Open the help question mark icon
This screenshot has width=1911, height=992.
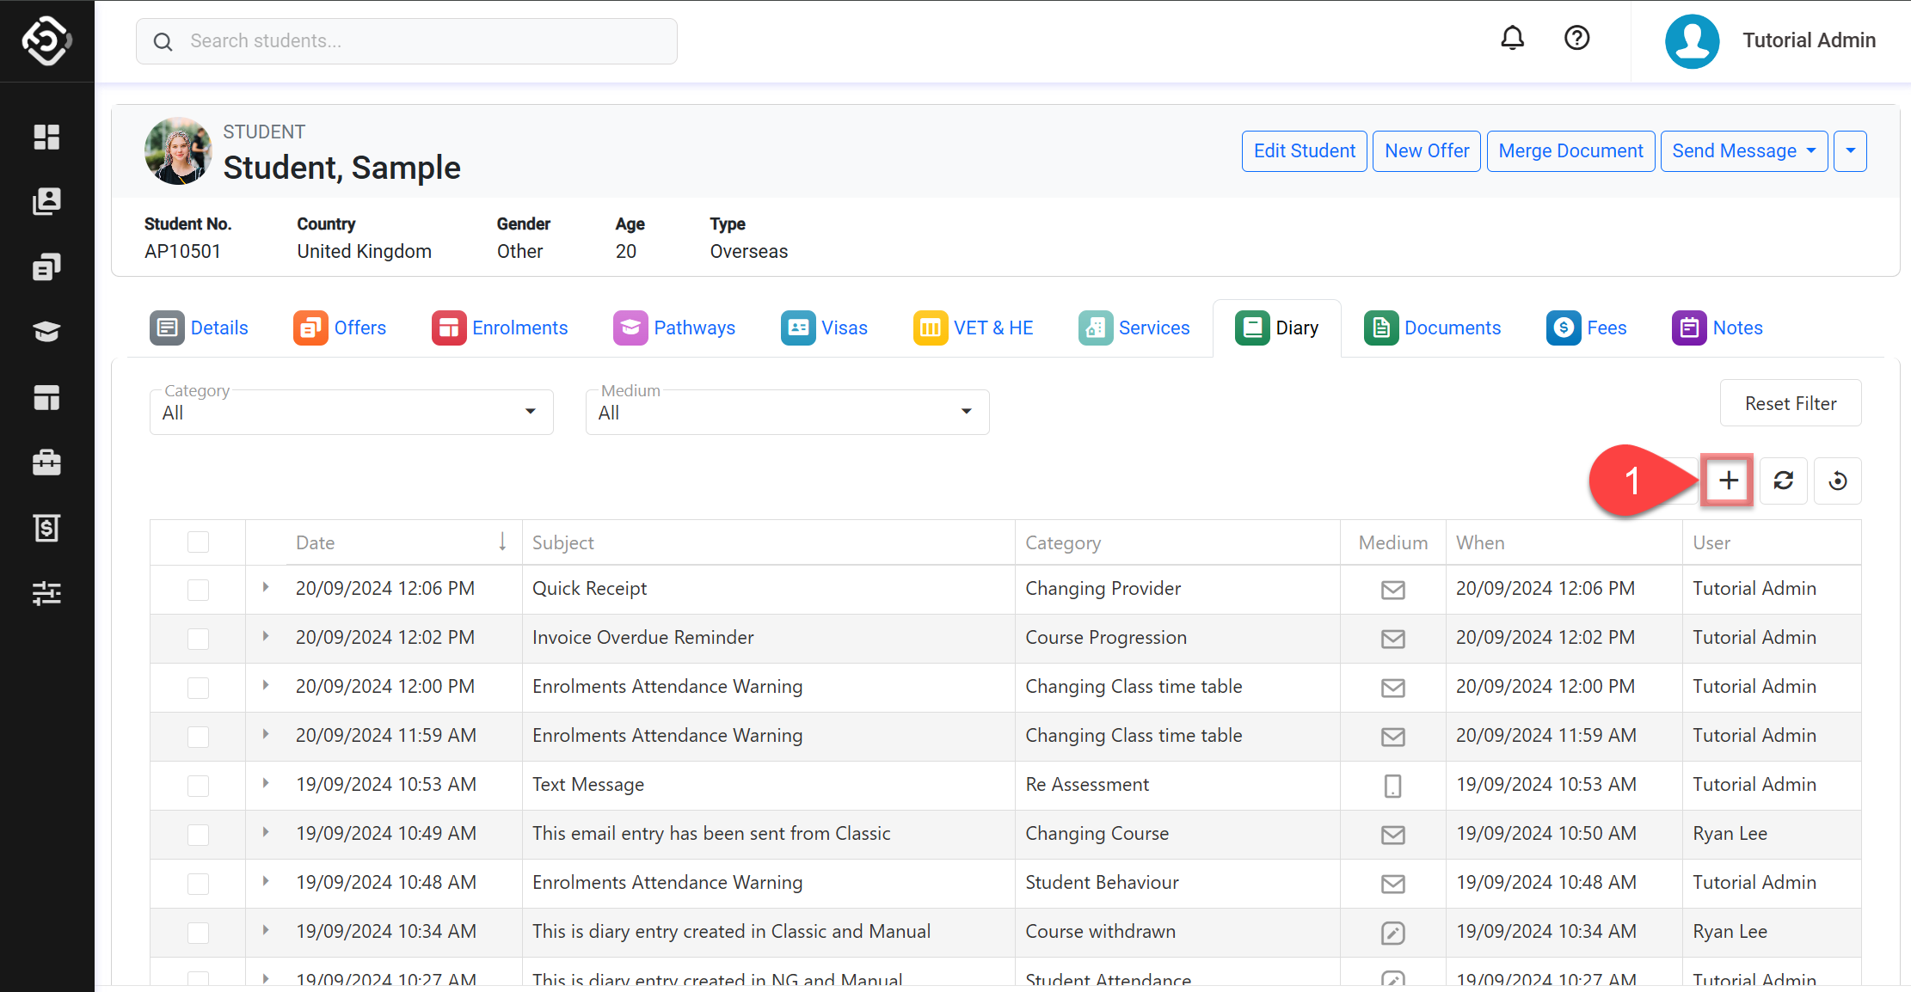pyautogui.click(x=1576, y=39)
